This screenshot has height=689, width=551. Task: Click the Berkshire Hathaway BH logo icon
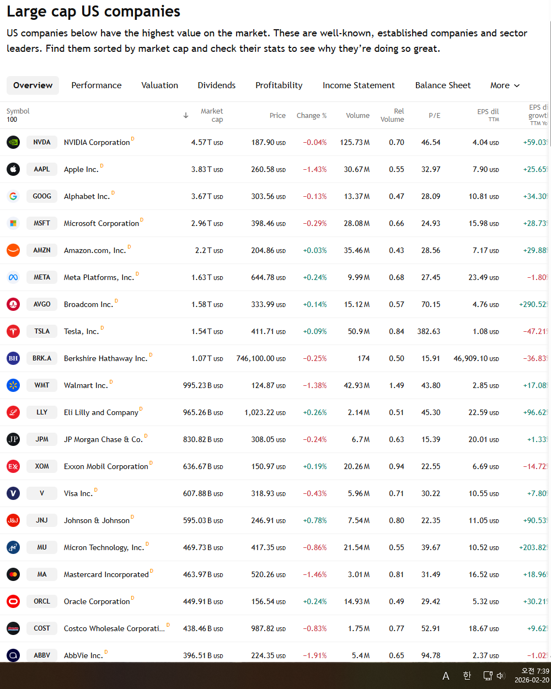[13, 358]
